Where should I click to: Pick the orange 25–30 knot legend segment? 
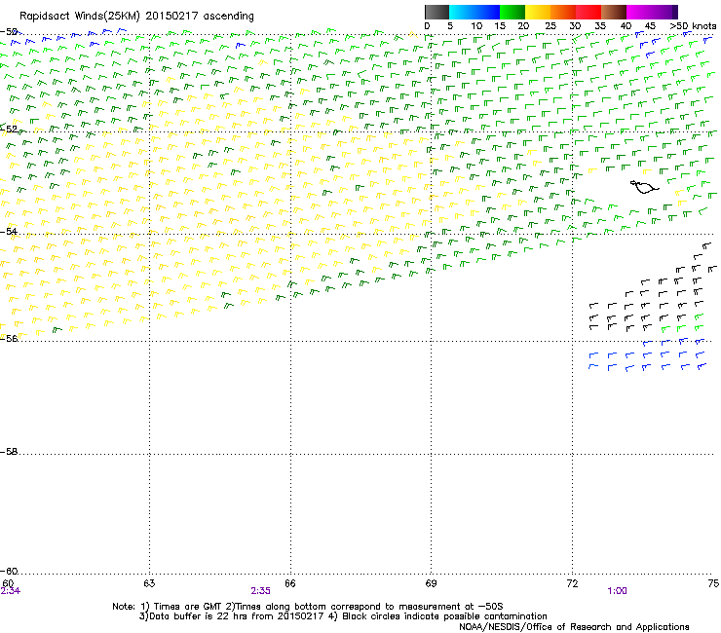[x=563, y=12]
